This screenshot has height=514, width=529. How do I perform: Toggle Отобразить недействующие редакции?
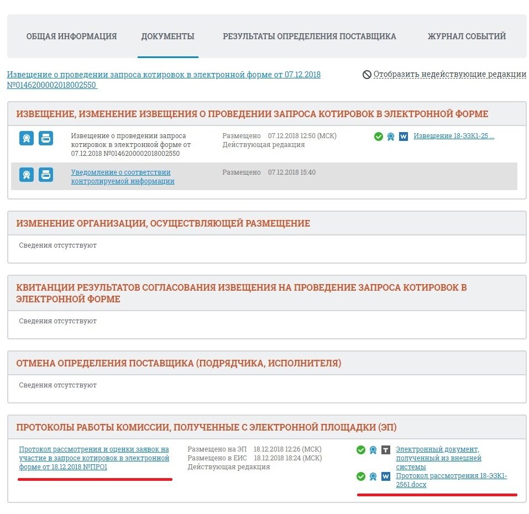(450, 74)
